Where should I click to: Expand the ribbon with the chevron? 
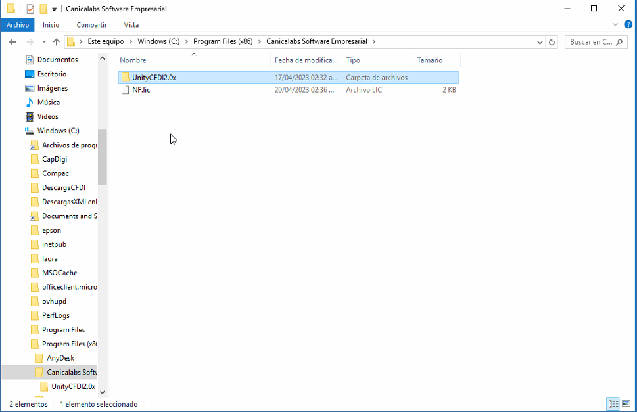pyautogui.click(x=615, y=25)
